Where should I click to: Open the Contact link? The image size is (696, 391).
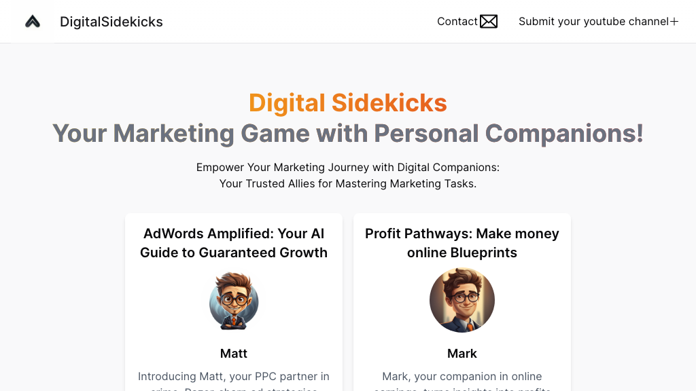(x=457, y=21)
